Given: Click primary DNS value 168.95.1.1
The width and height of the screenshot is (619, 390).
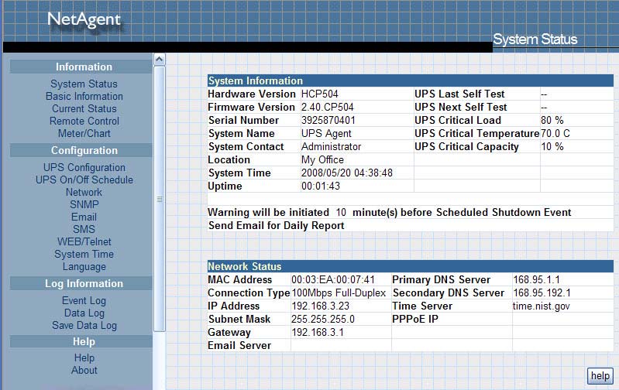Looking at the screenshot, I should pos(537,280).
